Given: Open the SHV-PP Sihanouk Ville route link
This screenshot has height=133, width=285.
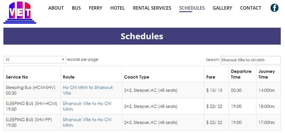Looking at the screenshot, I should [87, 123].
